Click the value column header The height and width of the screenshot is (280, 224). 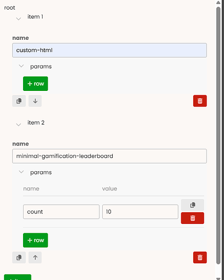pos(109,189)
